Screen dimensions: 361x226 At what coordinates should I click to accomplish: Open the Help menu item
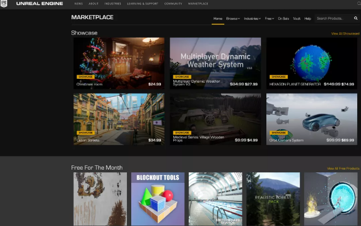pyautogui.click(x=308, y=19)
